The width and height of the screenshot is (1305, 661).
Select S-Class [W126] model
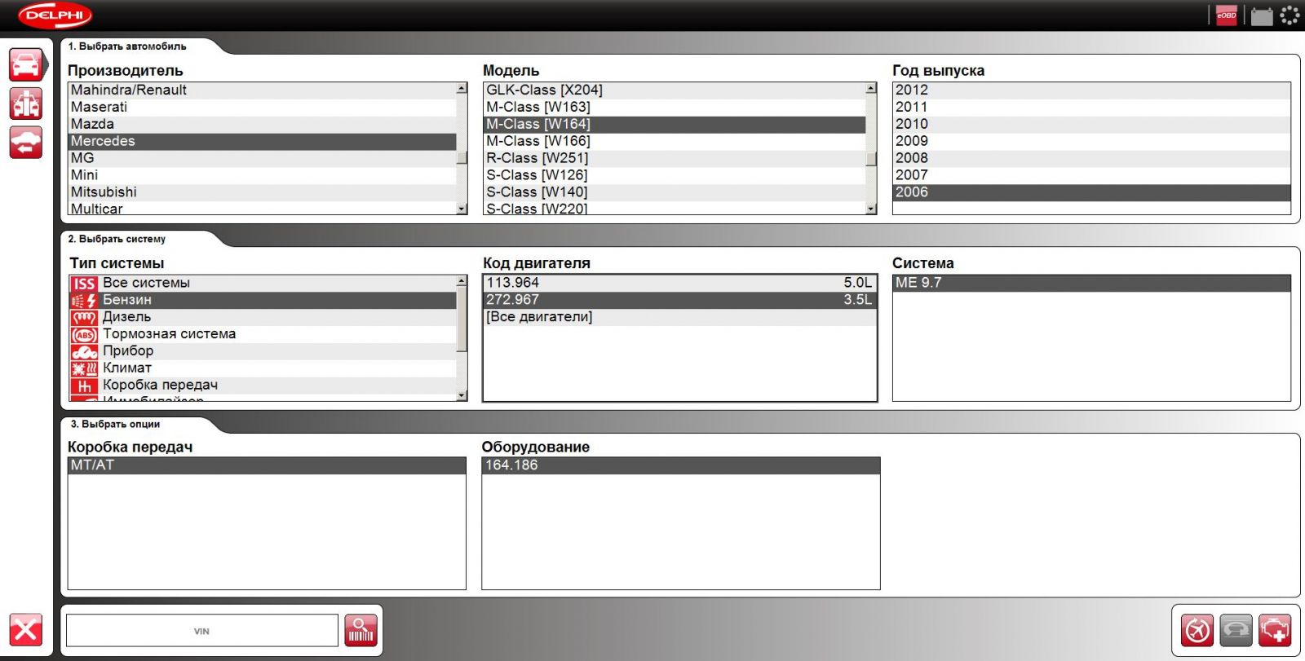click(x=675, y=175)
